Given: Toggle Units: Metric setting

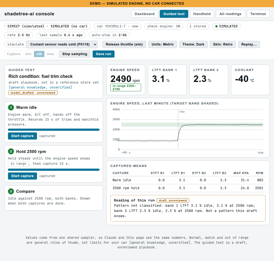Looking at the screenshot, I should [162, 44].
